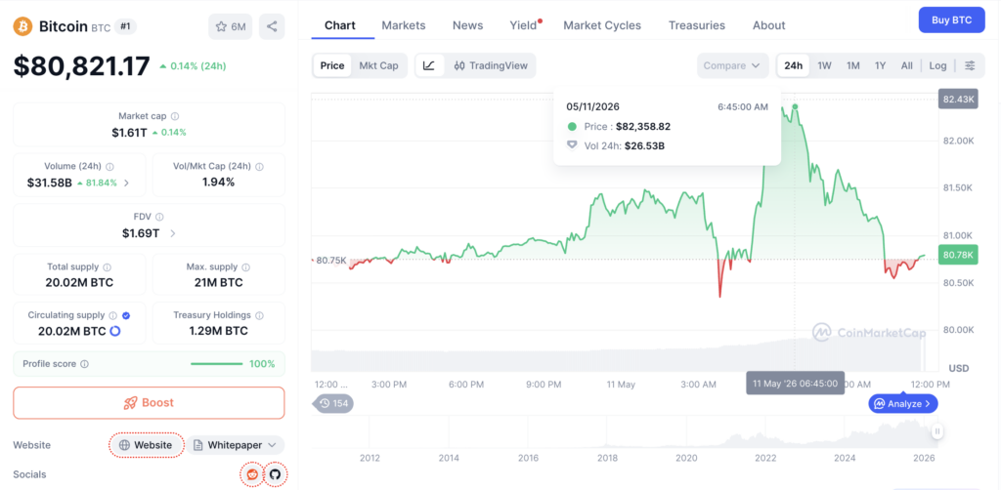Click the $1.61T market cap value
This screenshot has height=490, width=1001.
pyautogui.click(x=130, y=133)
